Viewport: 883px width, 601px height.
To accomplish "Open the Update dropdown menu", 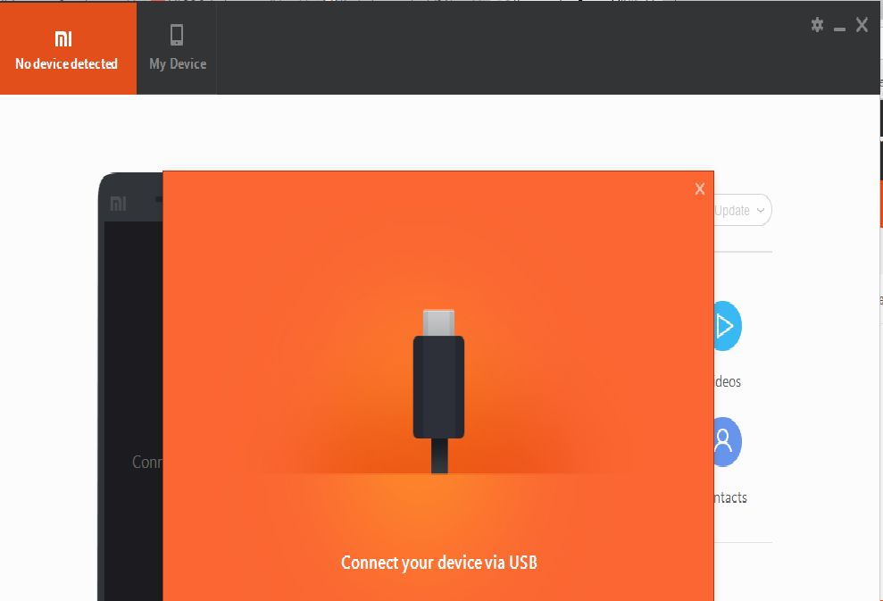I will [735, 211].
